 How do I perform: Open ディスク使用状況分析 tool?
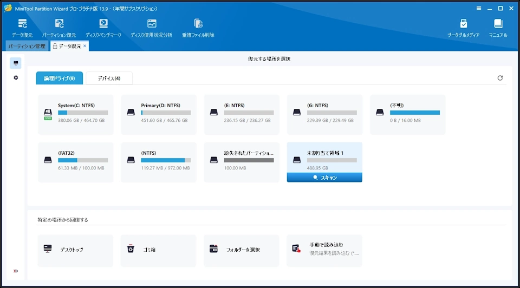pyautogui.click(x=151, y=28)
